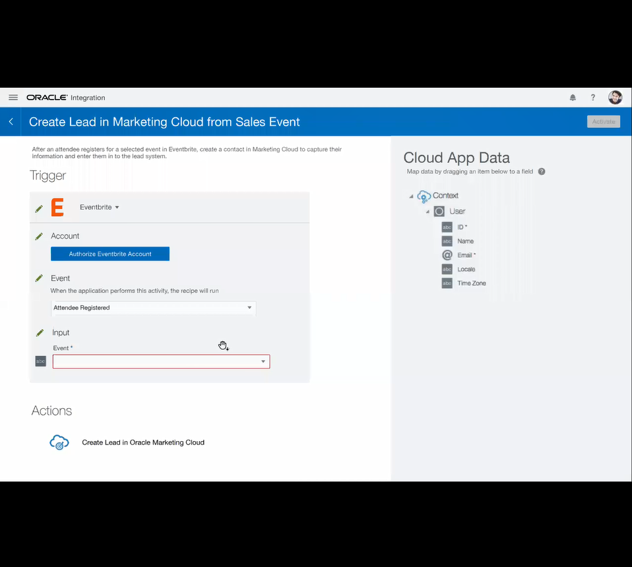Select the Locale field in tree
Screen dimensions: 632x567
(466, 270)
